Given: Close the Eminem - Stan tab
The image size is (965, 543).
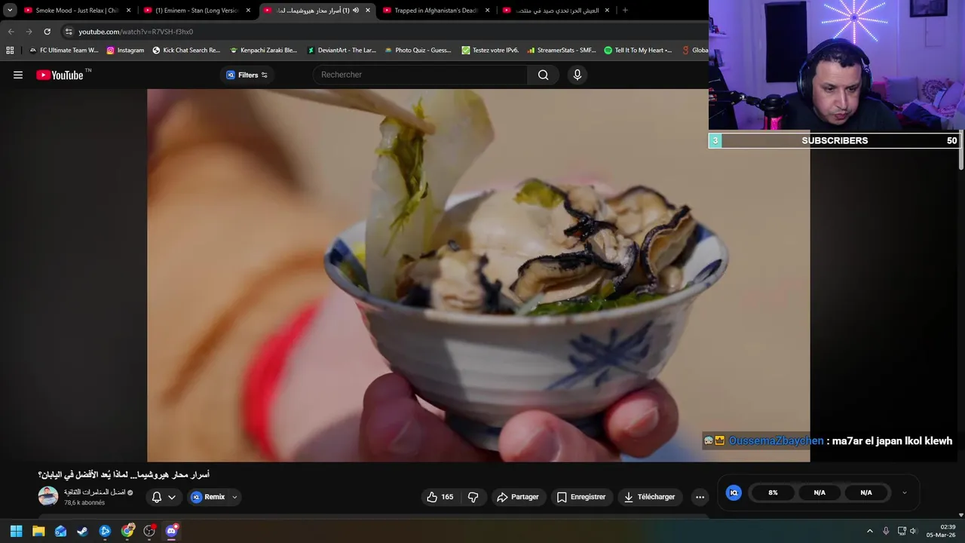Looking at the screenshot, I should [x=248, y=11].
